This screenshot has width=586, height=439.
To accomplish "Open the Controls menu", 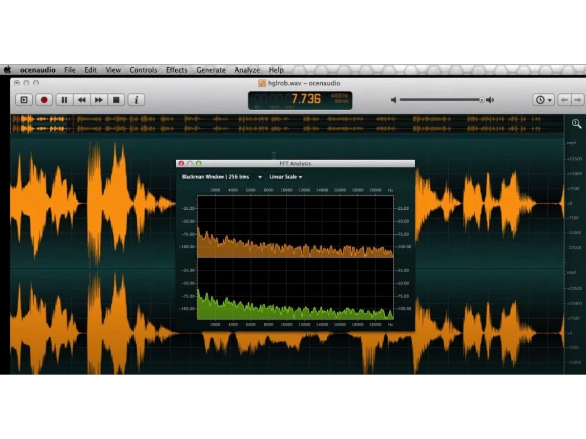I will (143, 70).
